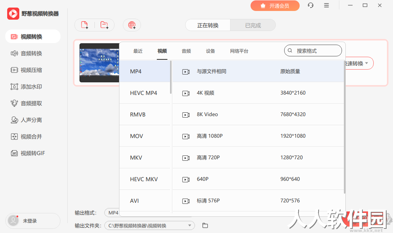Click the 1920*1080 resolution value
Screen dimensions: 393x233
coord(293,136)
